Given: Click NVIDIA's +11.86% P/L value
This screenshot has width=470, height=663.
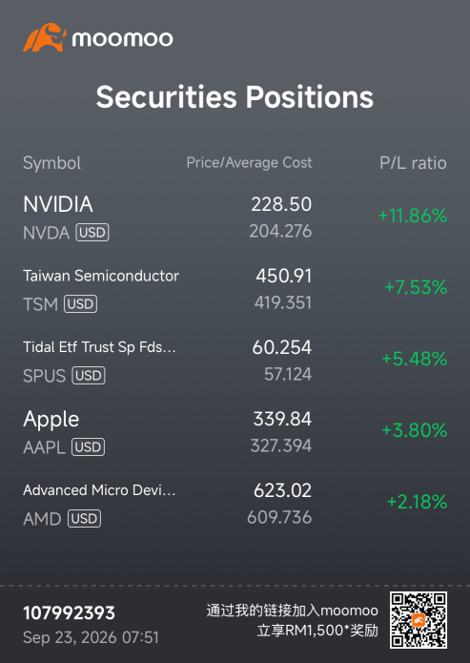Looking at the screenshot, I should click(x=413, y=216).
